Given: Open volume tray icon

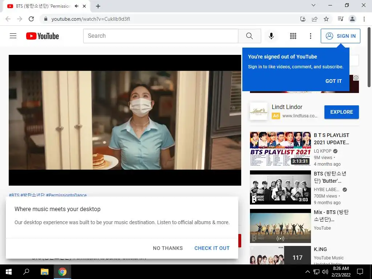Looking at the screenshot, I should click(325, 272).
